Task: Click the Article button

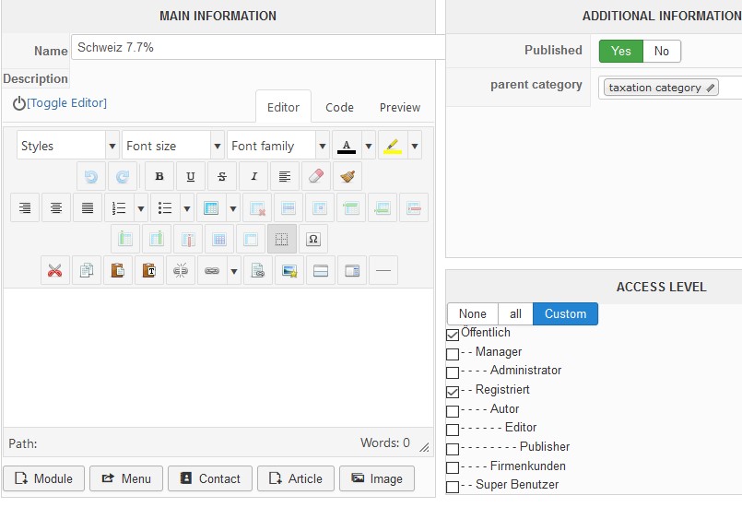Action: pyautogui.click(x=295, y=478)
